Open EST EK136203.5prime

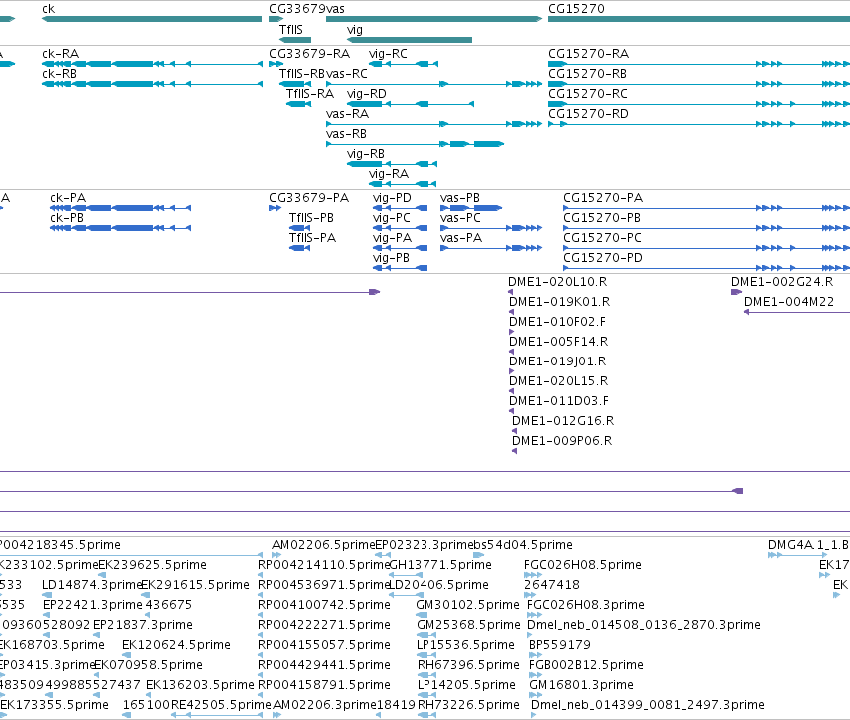[200, 685]
